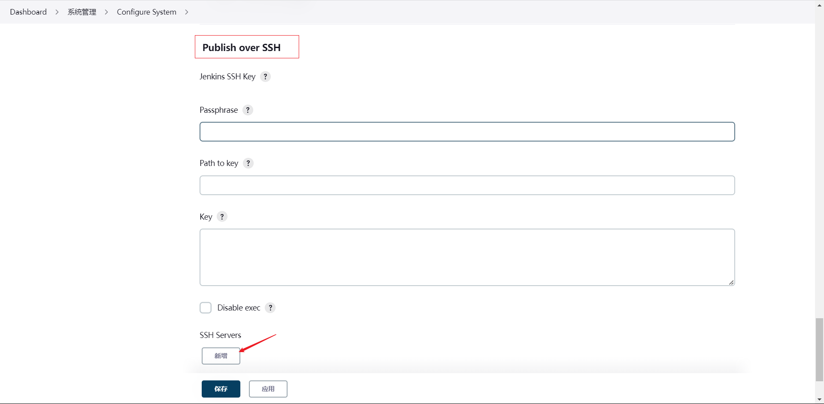
Task: Open Configure System breadcrumb link
Action: point(146,12)
